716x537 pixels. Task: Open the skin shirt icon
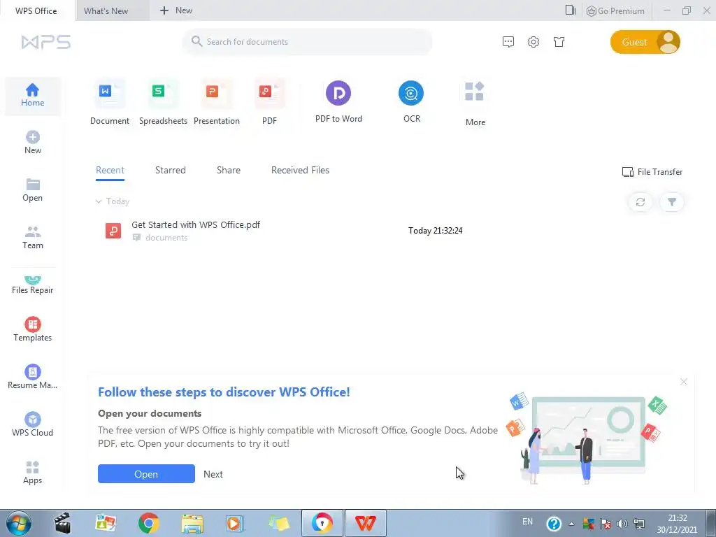(x=559, y=42)
